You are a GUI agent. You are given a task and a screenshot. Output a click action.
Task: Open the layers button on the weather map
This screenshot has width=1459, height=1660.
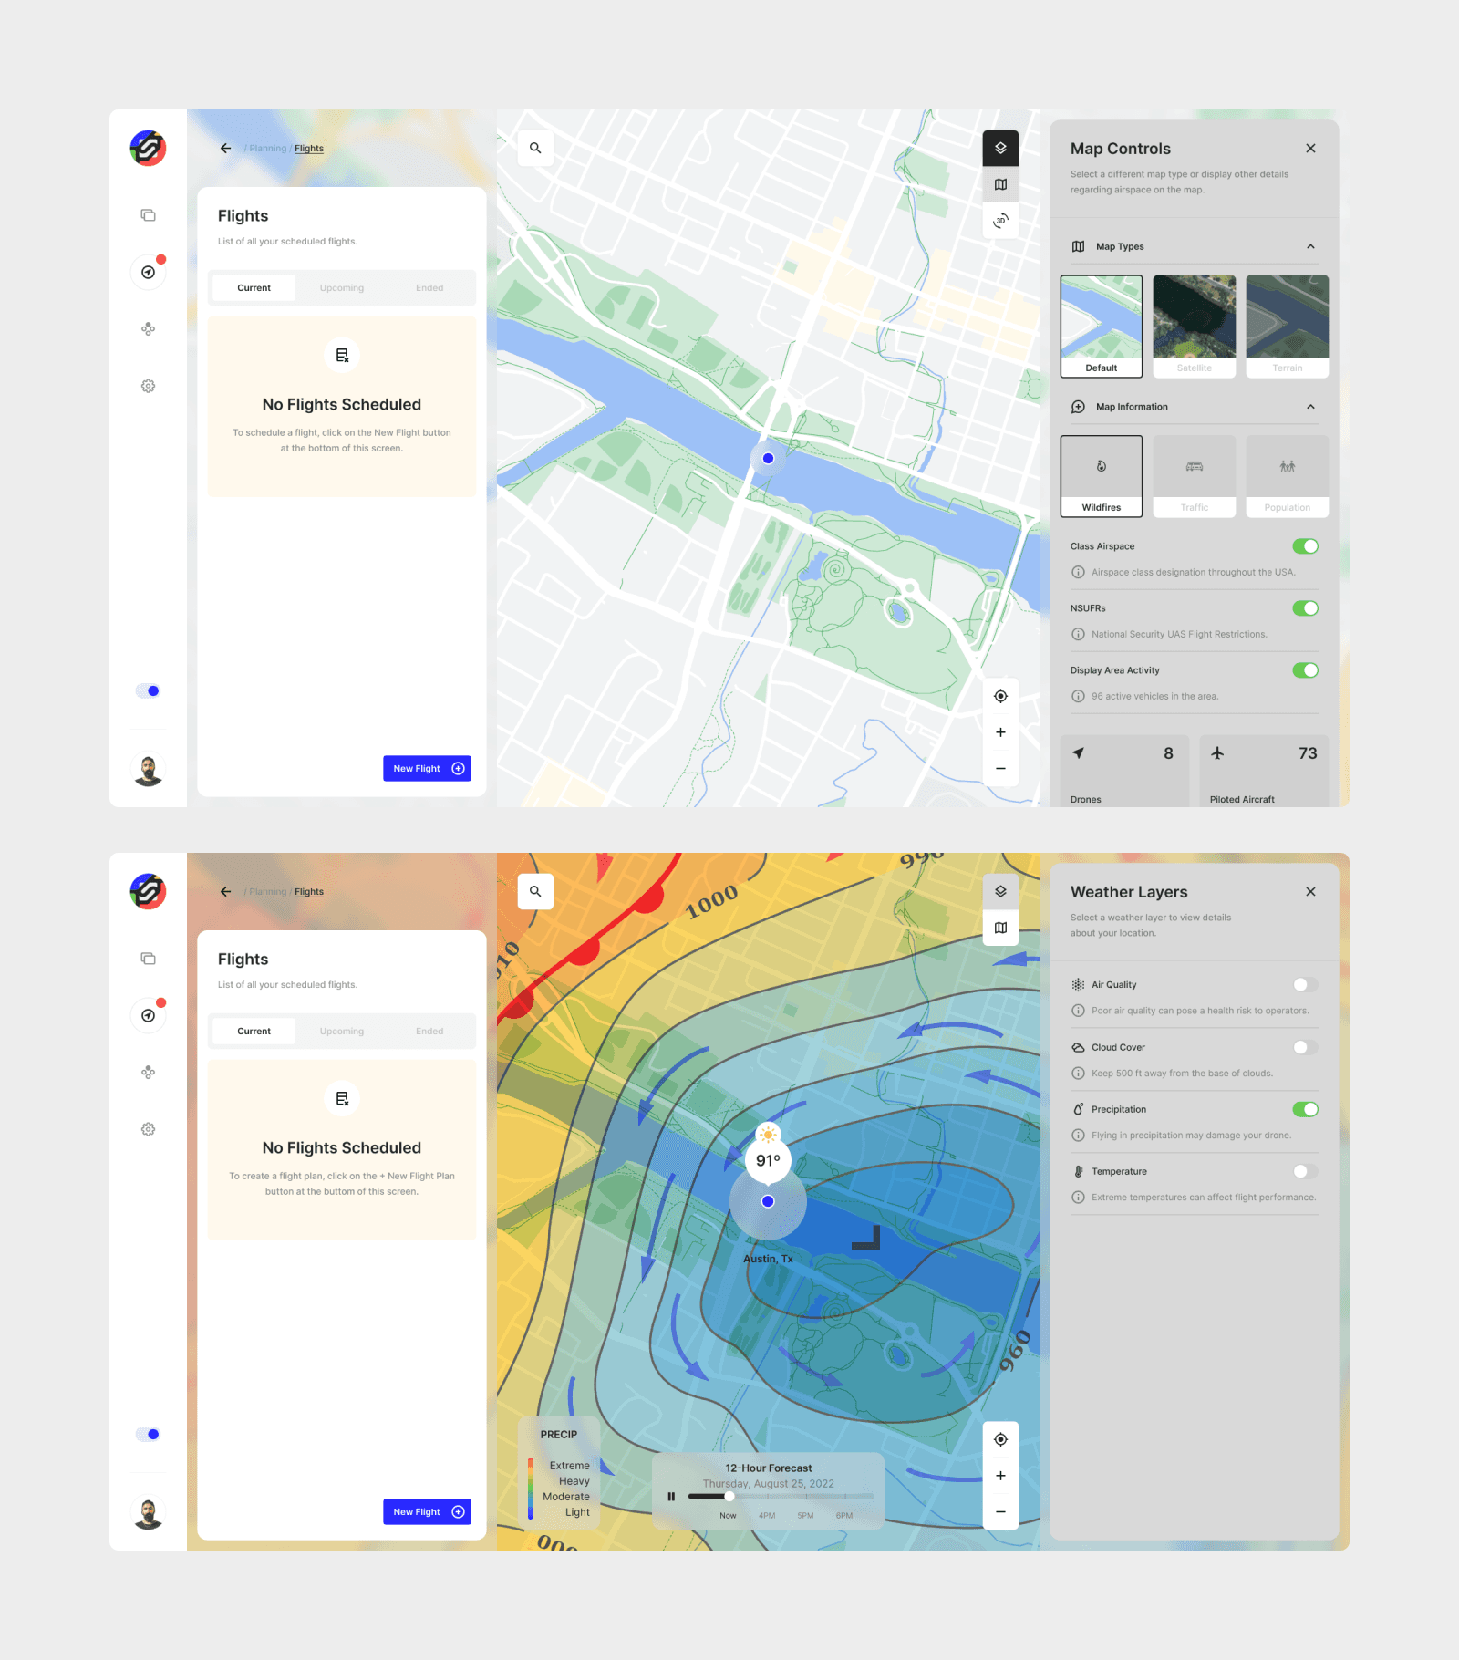pyautogui.click(x=1000, y=891)
